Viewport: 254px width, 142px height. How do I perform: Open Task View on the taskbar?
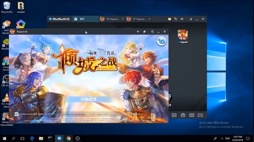22,138
